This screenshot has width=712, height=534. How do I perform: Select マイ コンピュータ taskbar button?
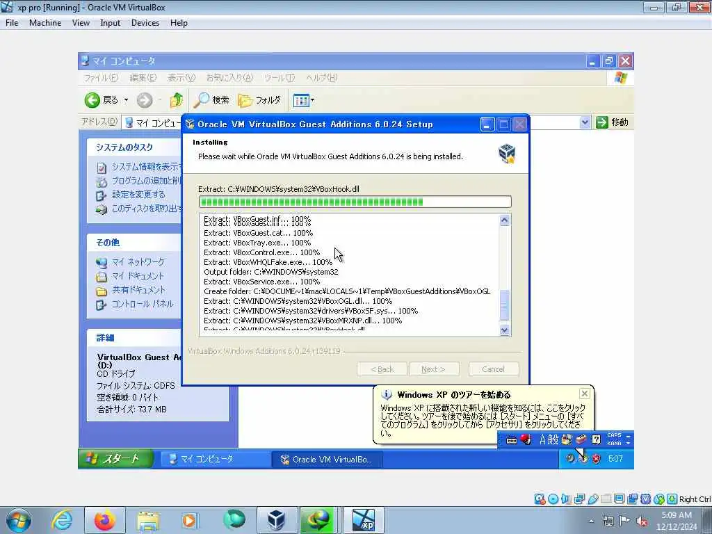coord(215,459)
